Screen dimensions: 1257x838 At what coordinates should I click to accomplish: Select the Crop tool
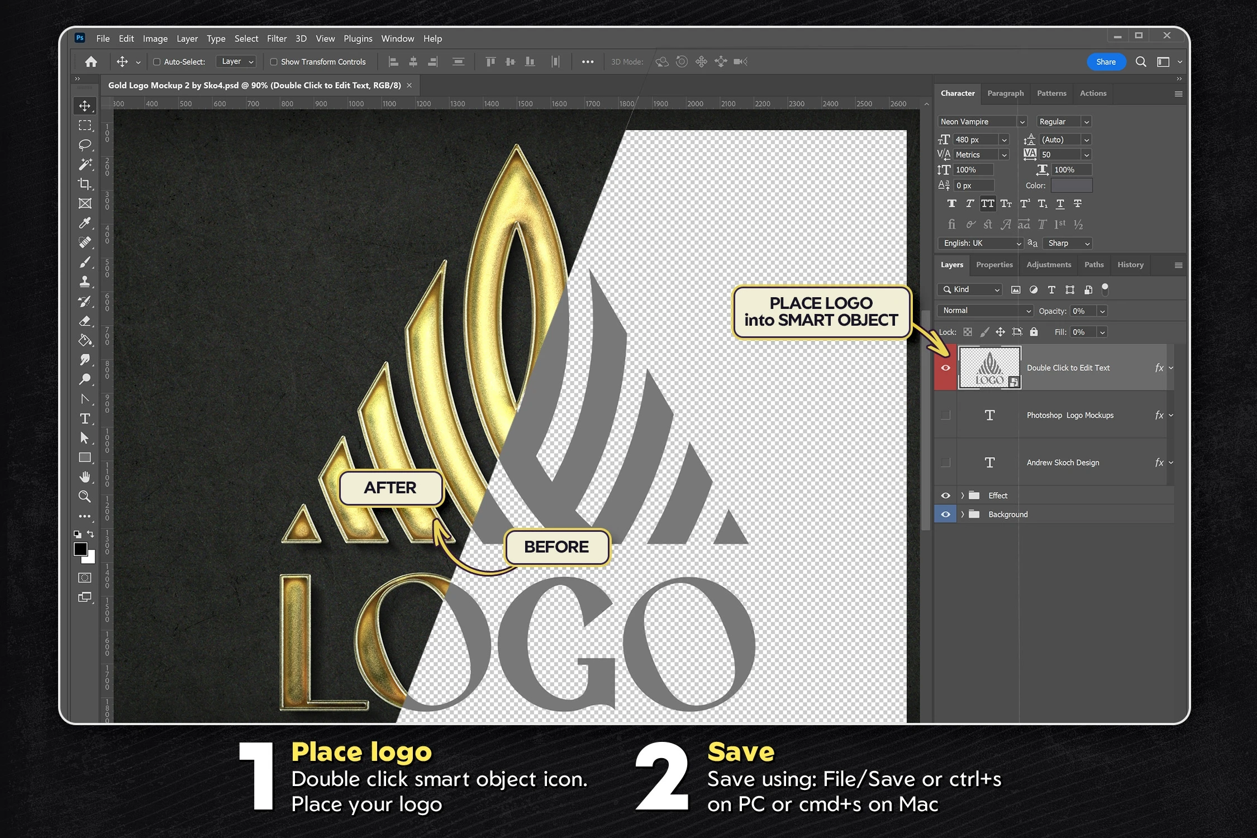[x=85, y=184]
